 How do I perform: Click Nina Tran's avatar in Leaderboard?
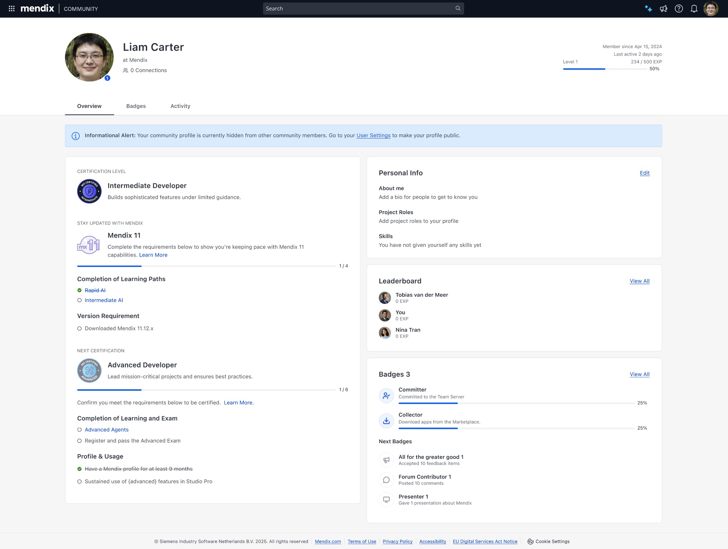pos(385,333)
